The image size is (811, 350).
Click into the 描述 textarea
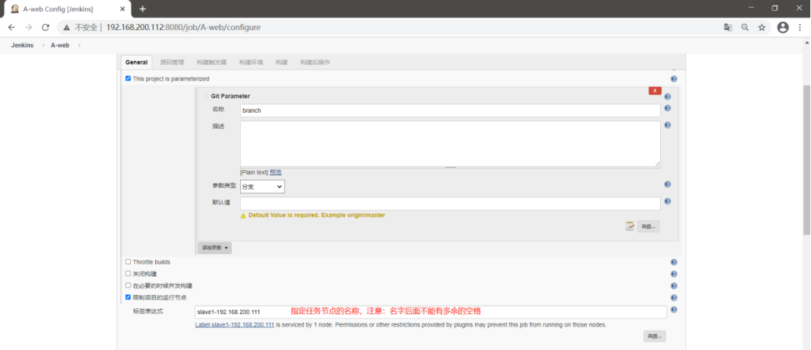(x=450, y=144)
